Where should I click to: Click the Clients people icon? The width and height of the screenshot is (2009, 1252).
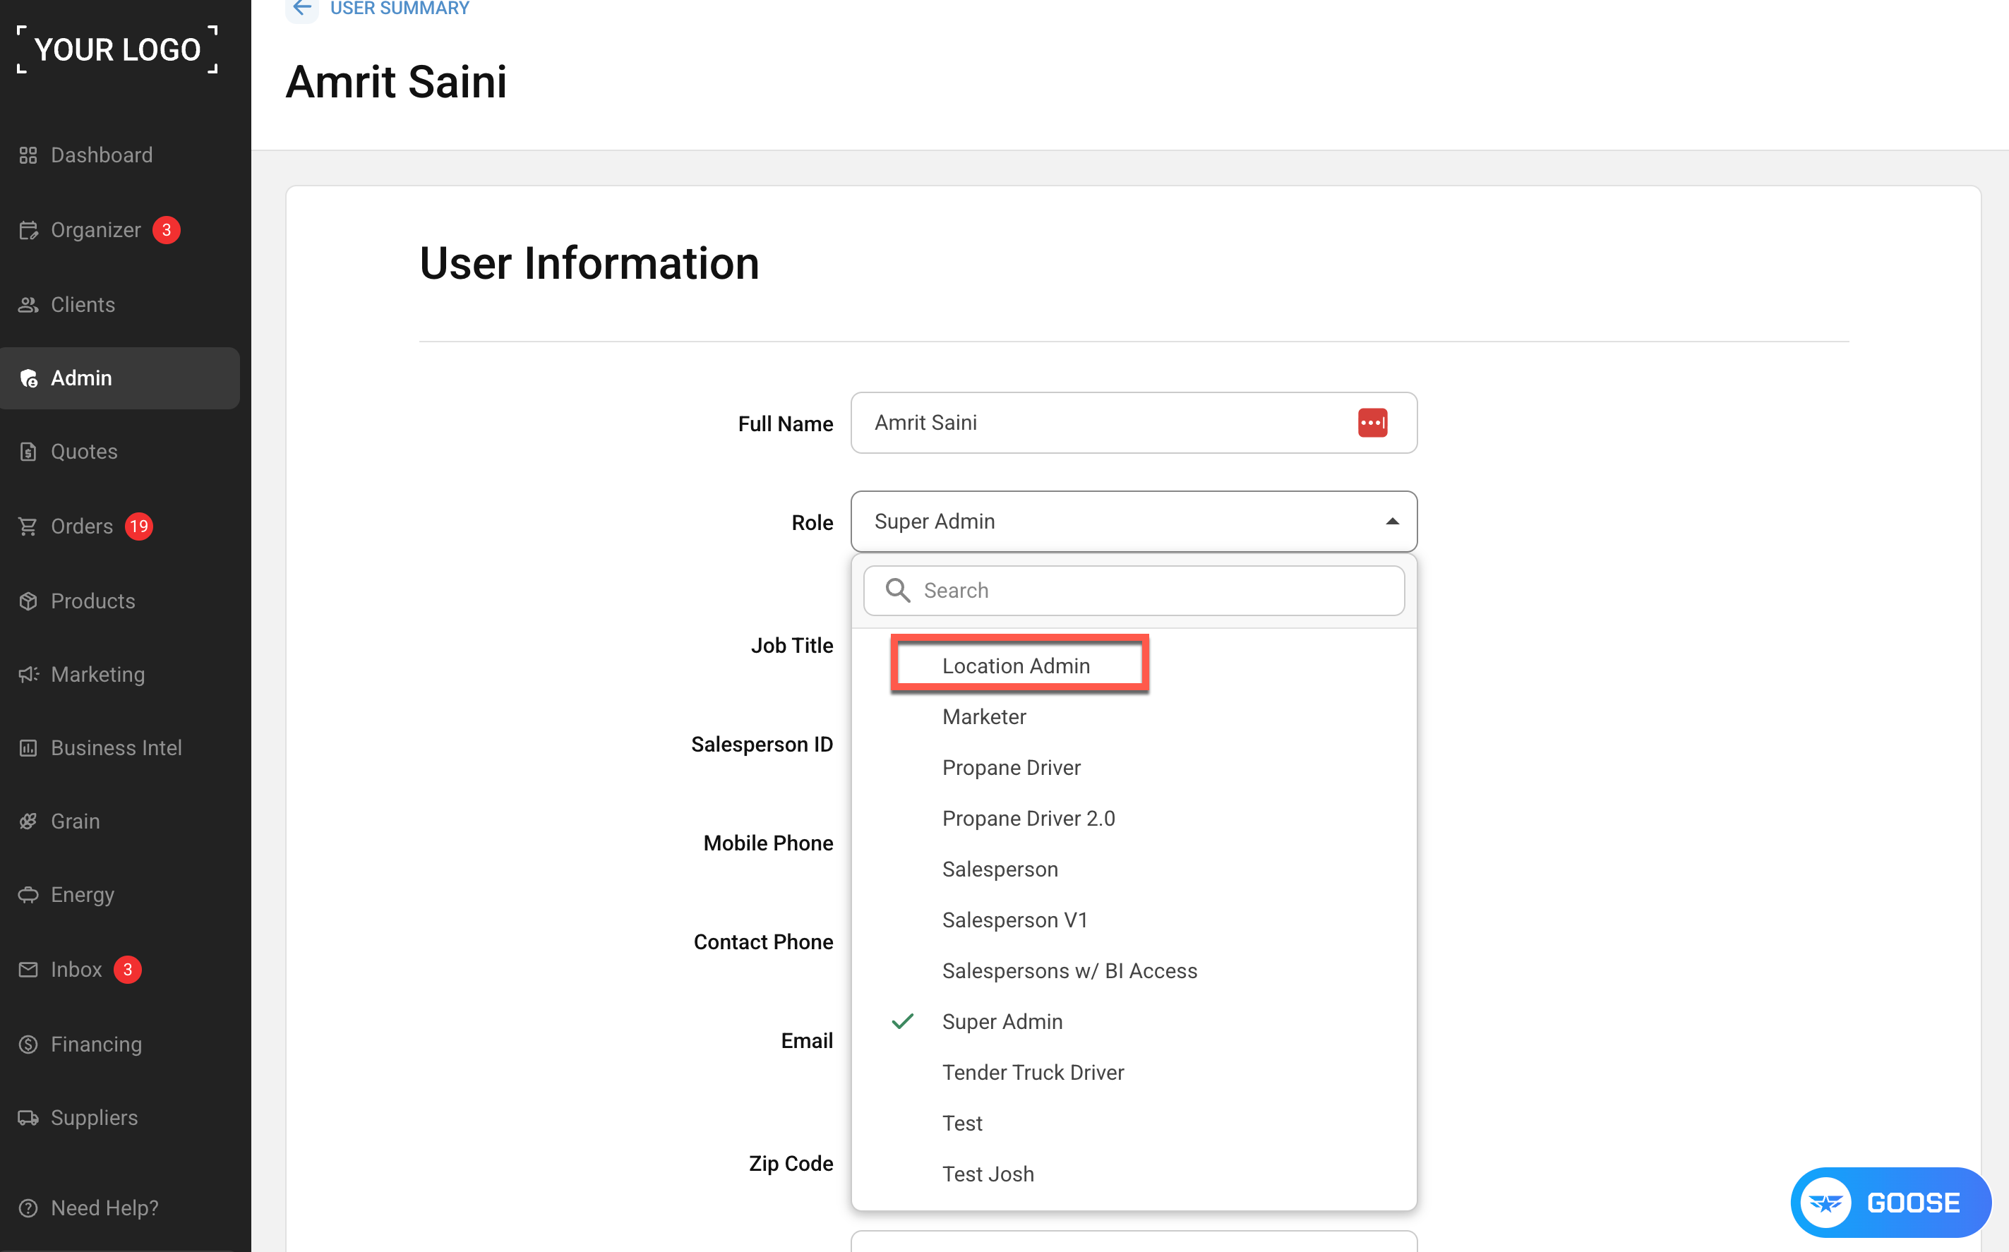(x=28, y=305)
